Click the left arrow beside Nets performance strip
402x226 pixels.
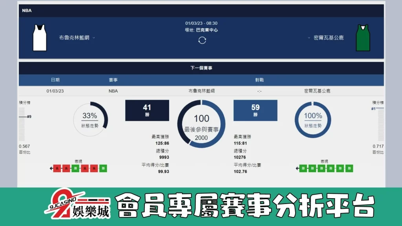(x=51, y=168)
